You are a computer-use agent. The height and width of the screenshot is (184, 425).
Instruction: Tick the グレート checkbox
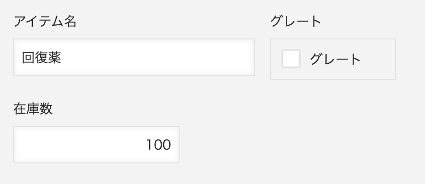pos(291,59)
